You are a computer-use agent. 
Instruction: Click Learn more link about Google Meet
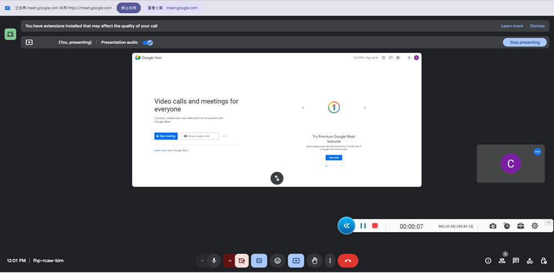(x=160, y=151)
